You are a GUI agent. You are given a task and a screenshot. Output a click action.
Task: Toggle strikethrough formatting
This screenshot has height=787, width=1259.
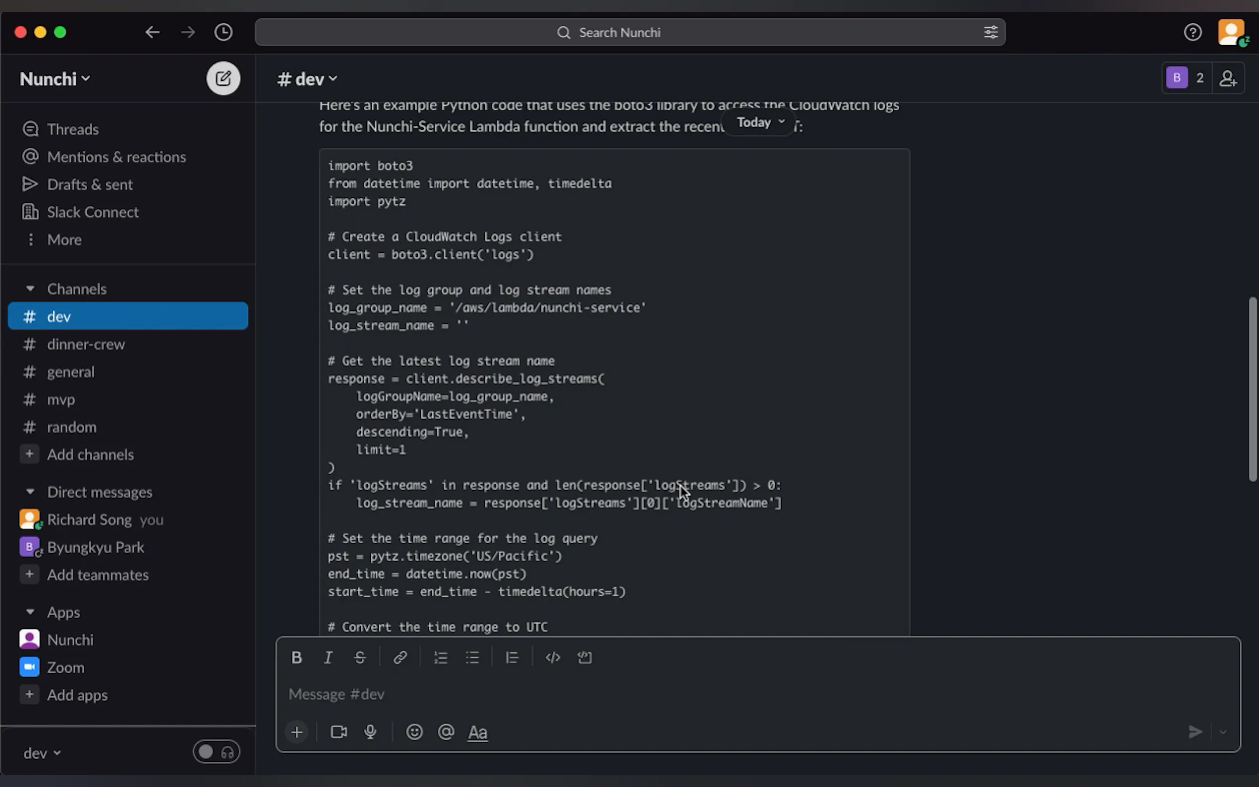pos(360,657)
